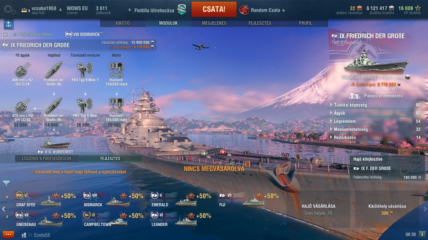Switch to the PROFIL tab

point(305,23)
